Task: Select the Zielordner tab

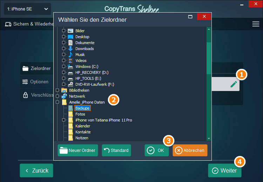Action: click(x=37, y=68)
